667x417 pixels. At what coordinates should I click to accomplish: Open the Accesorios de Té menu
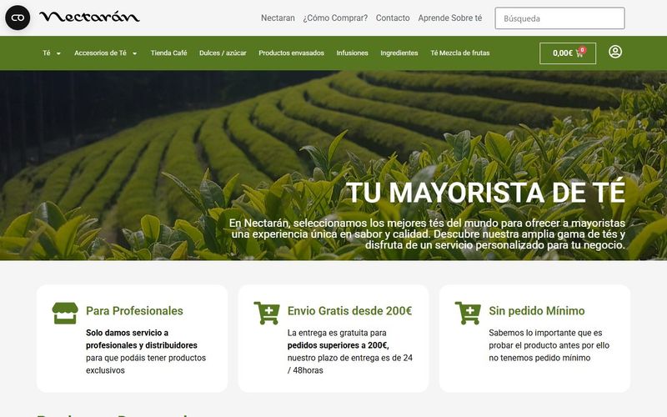click(100, 53)
